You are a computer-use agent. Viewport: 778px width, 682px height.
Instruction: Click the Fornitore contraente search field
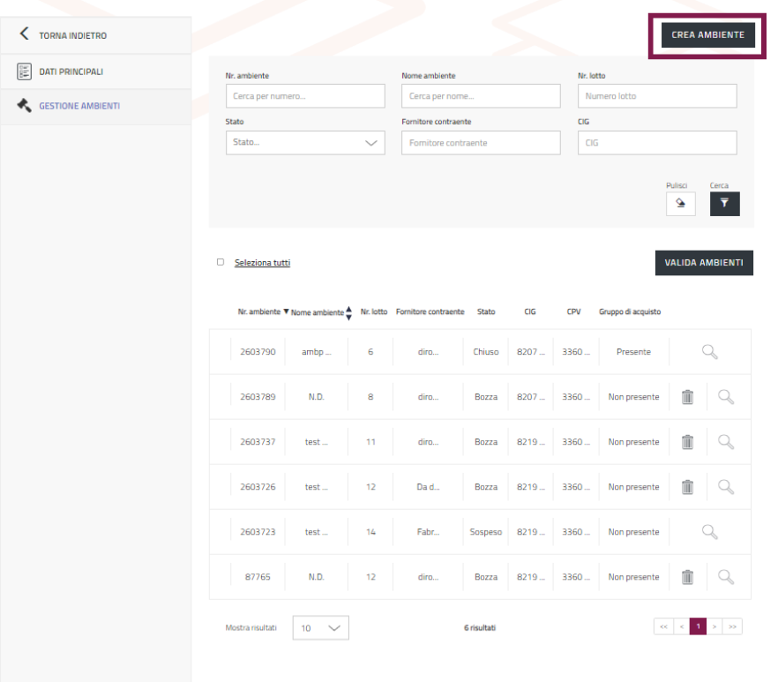(x=481, y=143)
